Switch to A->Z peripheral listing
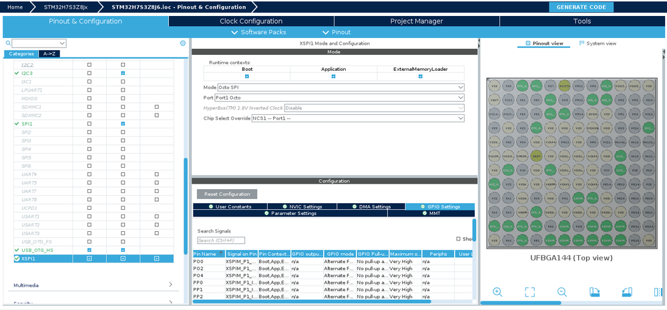The width and height of the screenshot is (667, 310). pyautogui.click(x=49, y=53)
